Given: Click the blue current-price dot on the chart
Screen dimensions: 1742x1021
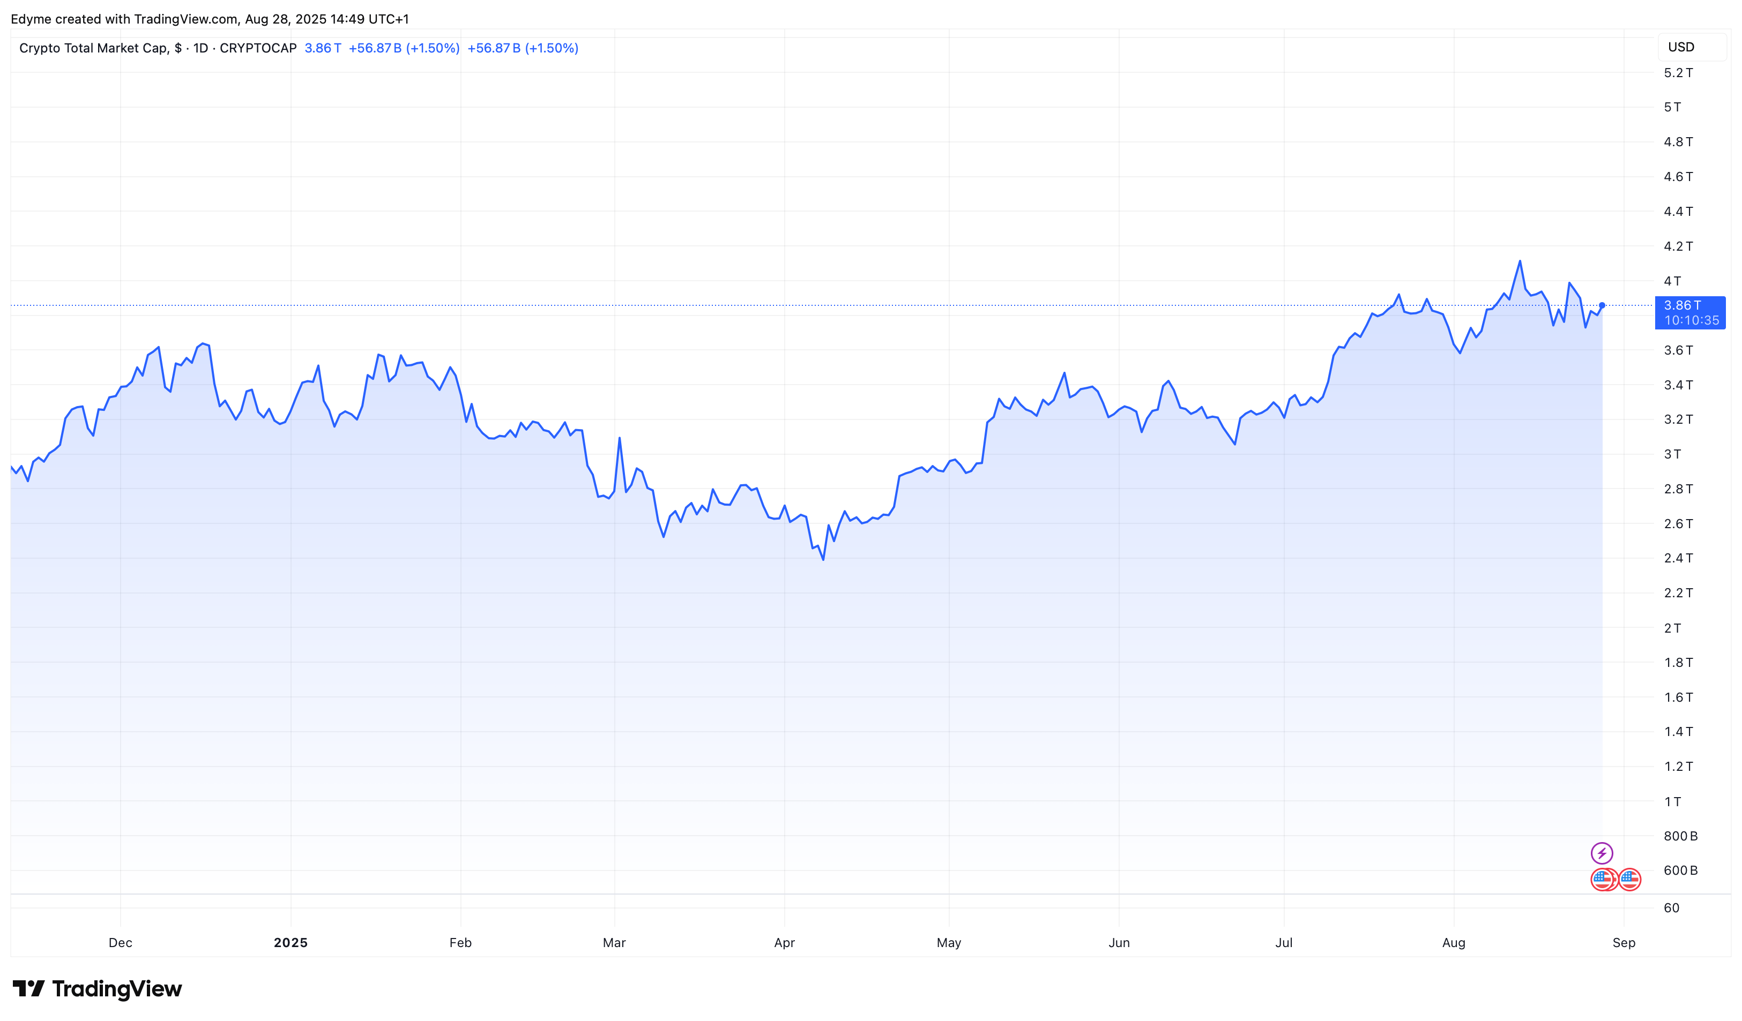Looking at the screenshot, I should coord(1602,305).
